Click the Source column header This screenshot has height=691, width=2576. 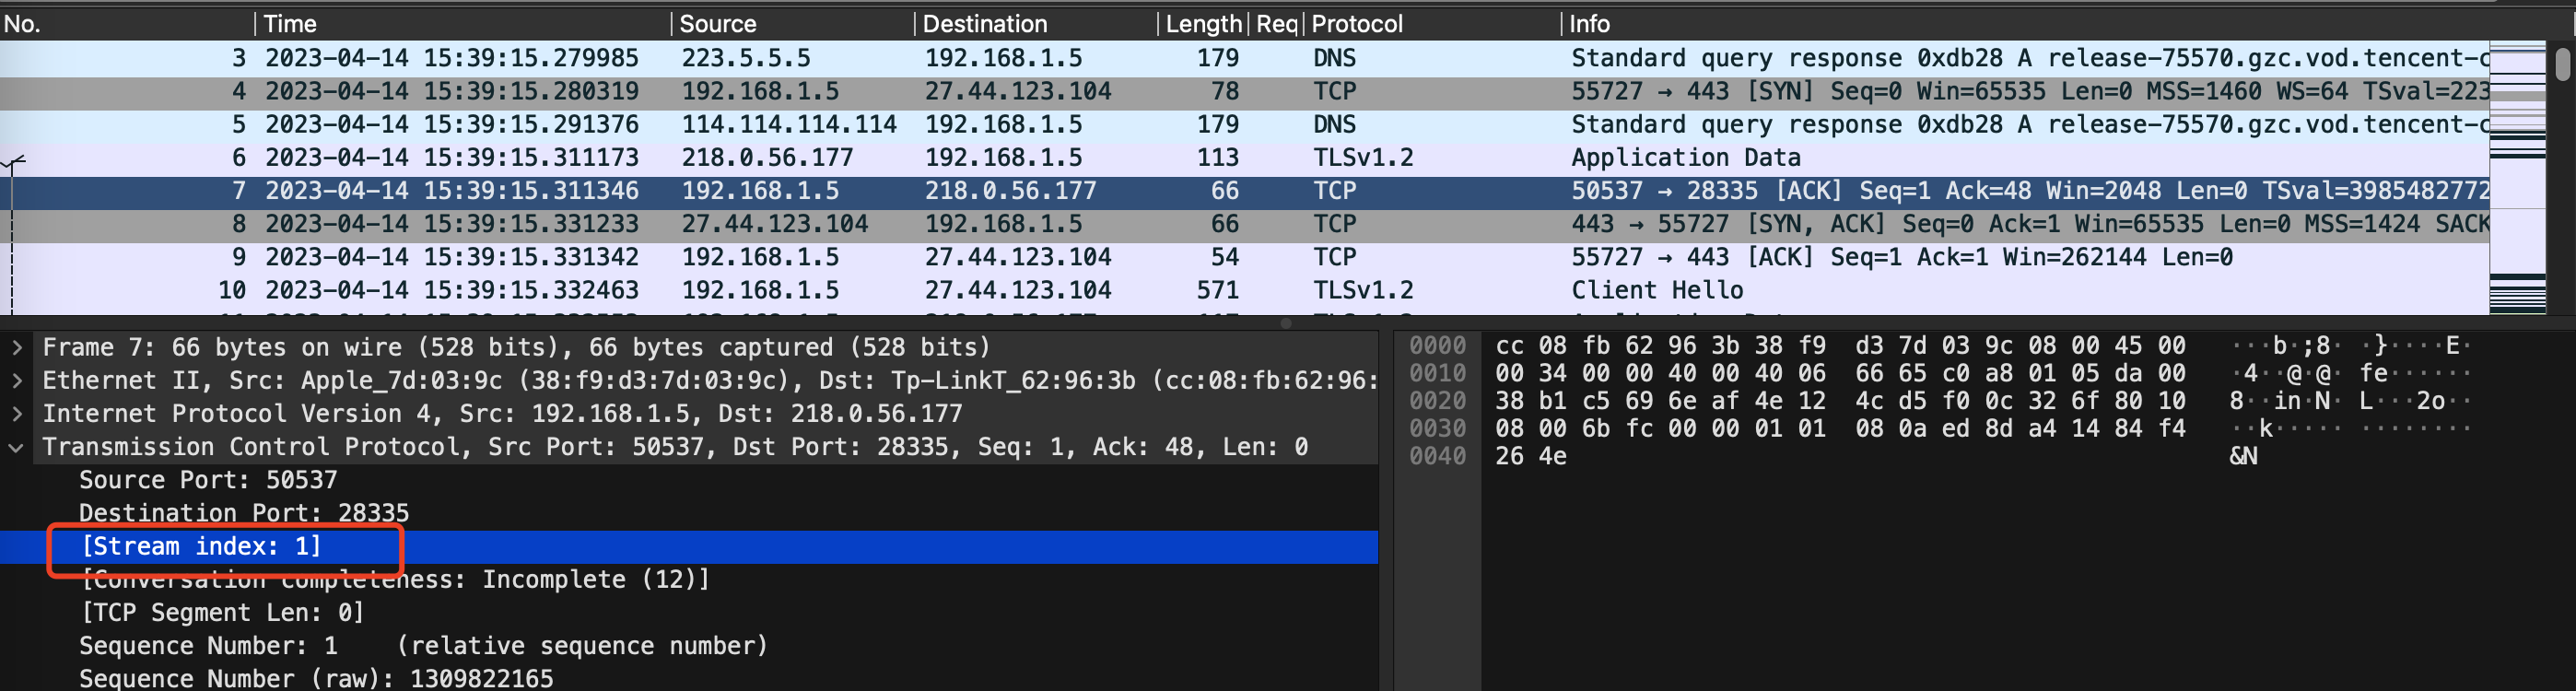pos(792,23)
